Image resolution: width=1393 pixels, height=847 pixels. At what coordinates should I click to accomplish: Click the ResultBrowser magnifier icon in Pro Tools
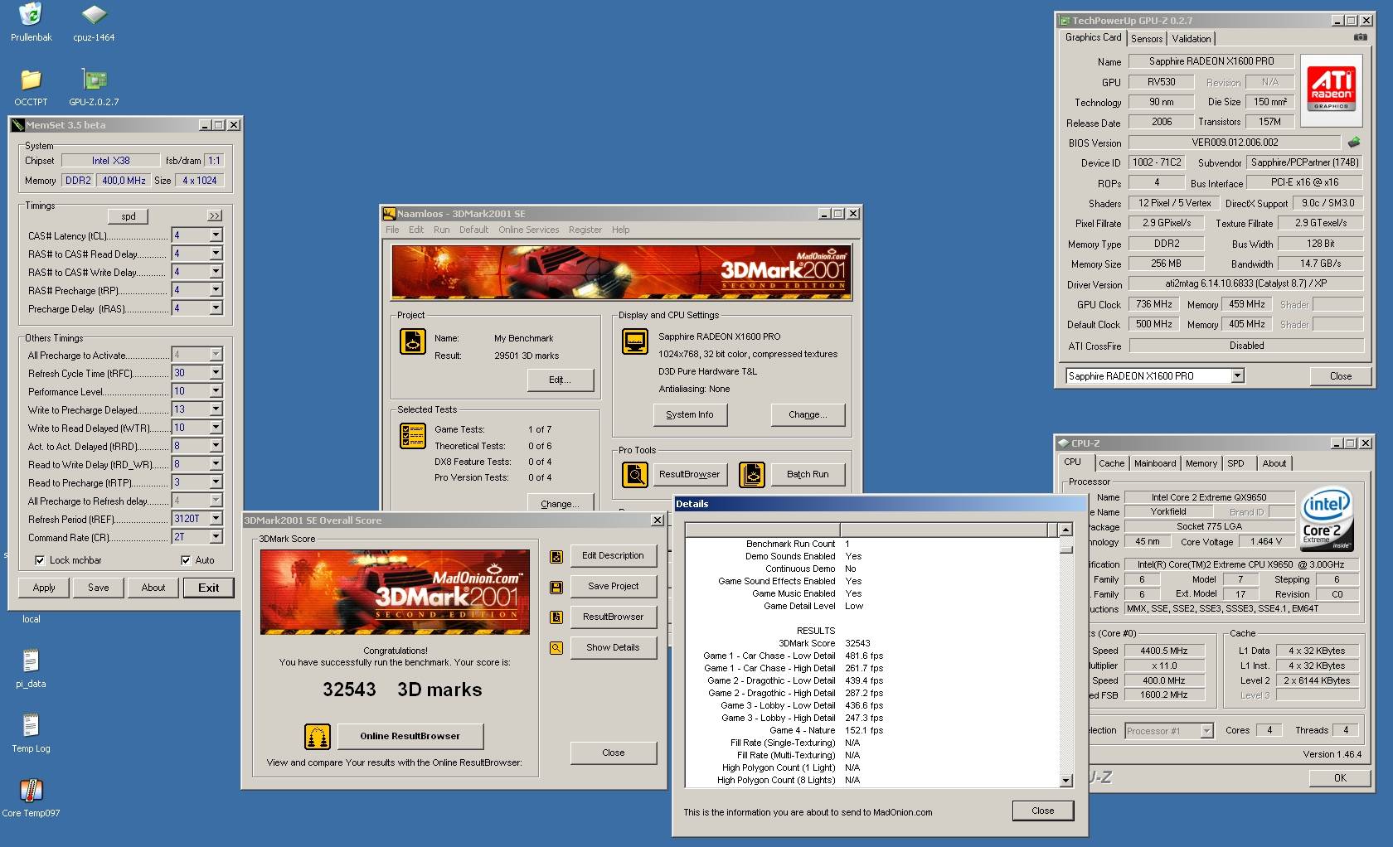[x=635, y=475]
